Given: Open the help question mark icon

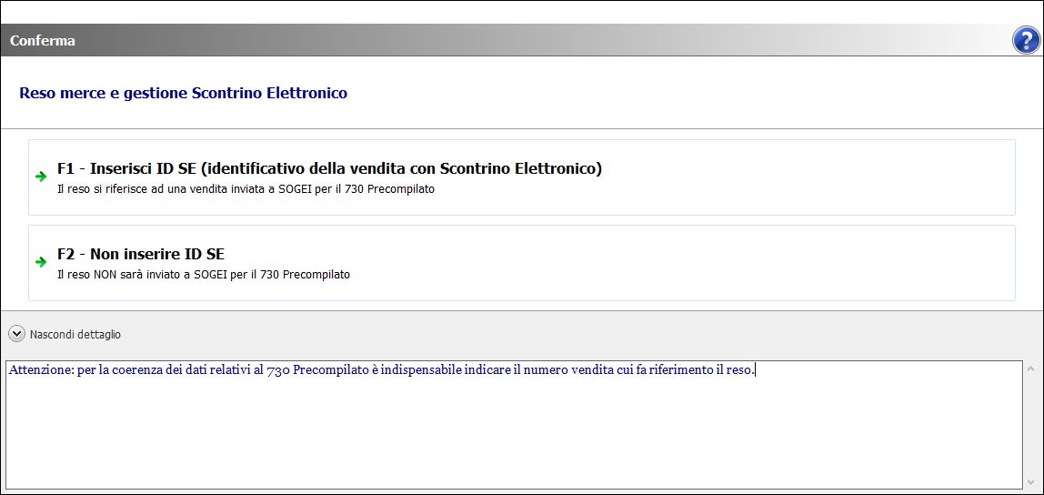Looking at the screenshot, I should 1025,40.
